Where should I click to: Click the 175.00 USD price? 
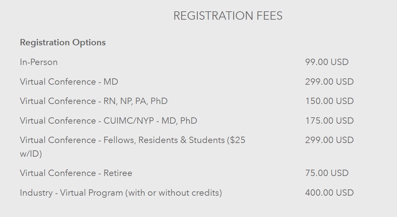(329, 121)
